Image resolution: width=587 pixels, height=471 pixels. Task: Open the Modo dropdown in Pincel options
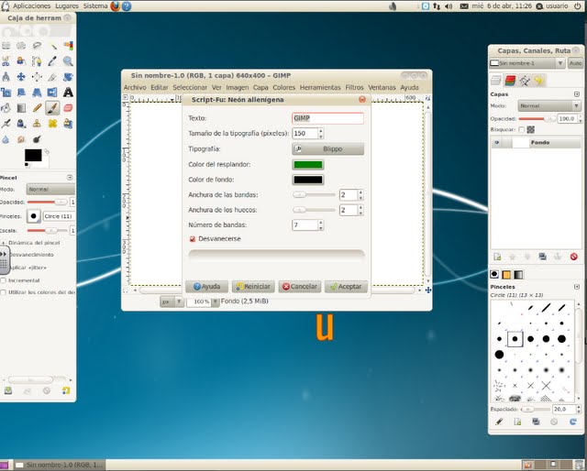point(50,190)
